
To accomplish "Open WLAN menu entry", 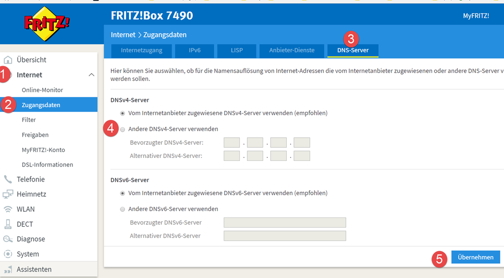I will coord(26,209).
